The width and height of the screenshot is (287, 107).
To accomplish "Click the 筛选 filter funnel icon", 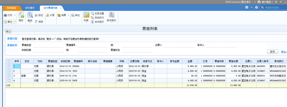I will (36, 21).
